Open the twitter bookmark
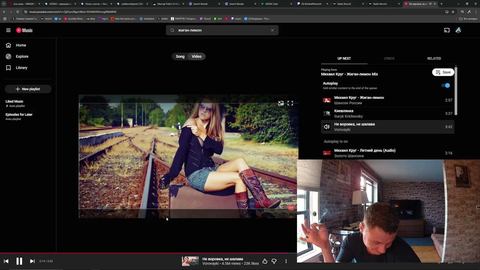480x270 pixels. 163,19
